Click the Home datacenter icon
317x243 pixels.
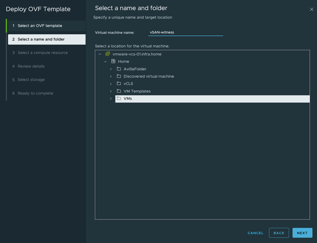coord(113,61)
